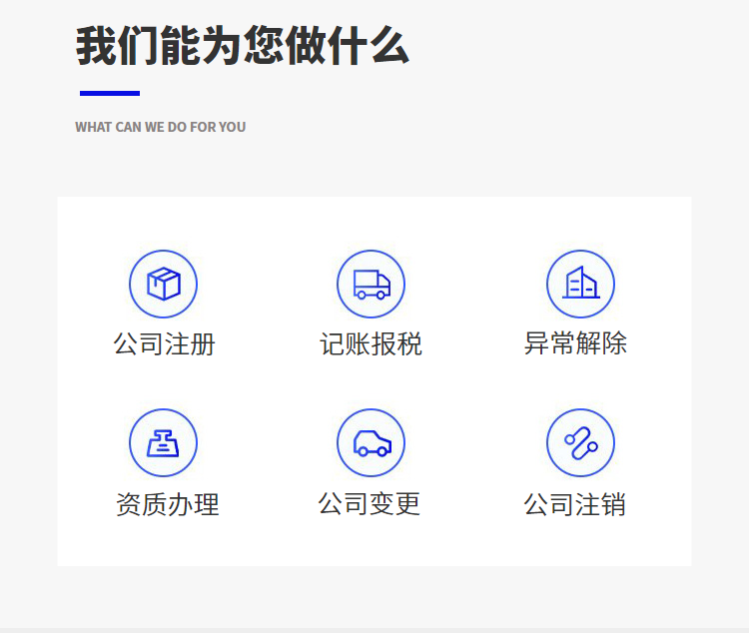The height and width of the screenshot is (633, 749).
Task: Click the stamp icon for 资质办理
Action: pyautogui.click(x=163, y=443)
